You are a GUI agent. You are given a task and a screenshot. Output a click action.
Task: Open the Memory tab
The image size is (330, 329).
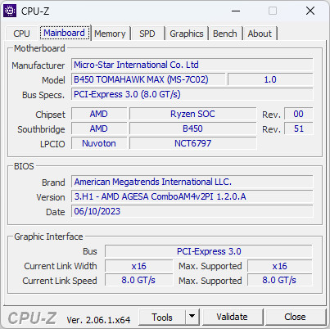(x=110, y=34)
